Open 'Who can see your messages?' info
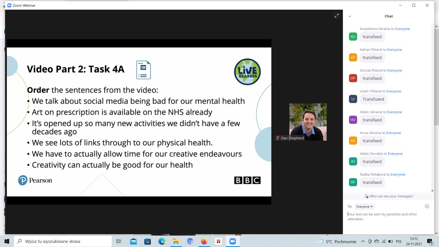 pyautogui.click(x=389, y=196)
